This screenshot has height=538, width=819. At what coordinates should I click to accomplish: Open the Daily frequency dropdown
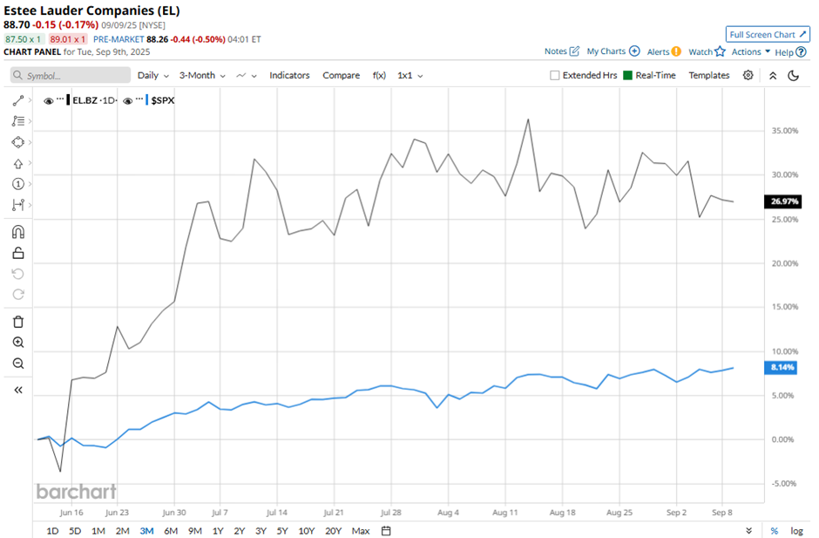153,75
